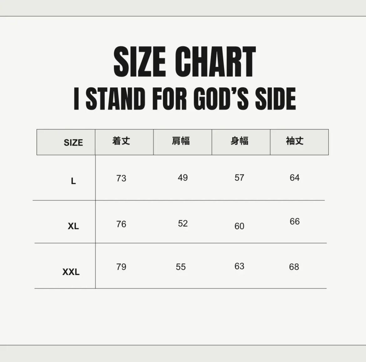Click the 57 cell in the L row
This screenshot has width=366, height=362.
(239, 178)
